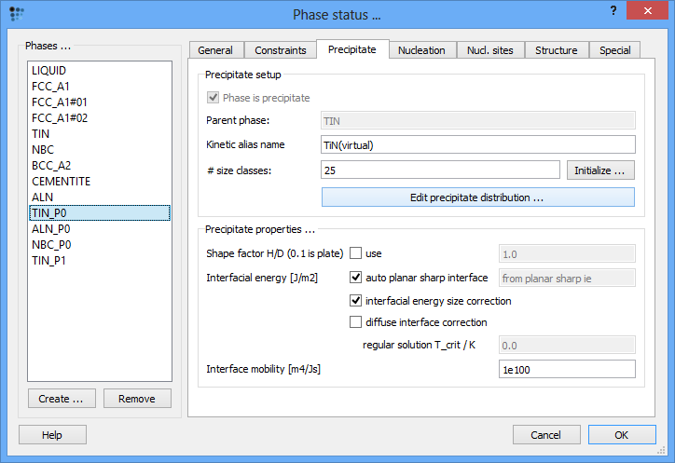Image resolution: width=675 pixels, height=463 pixels.
Task: Click the Interface mobility input field
Action: pyautogui.click(x=567, y=369)
